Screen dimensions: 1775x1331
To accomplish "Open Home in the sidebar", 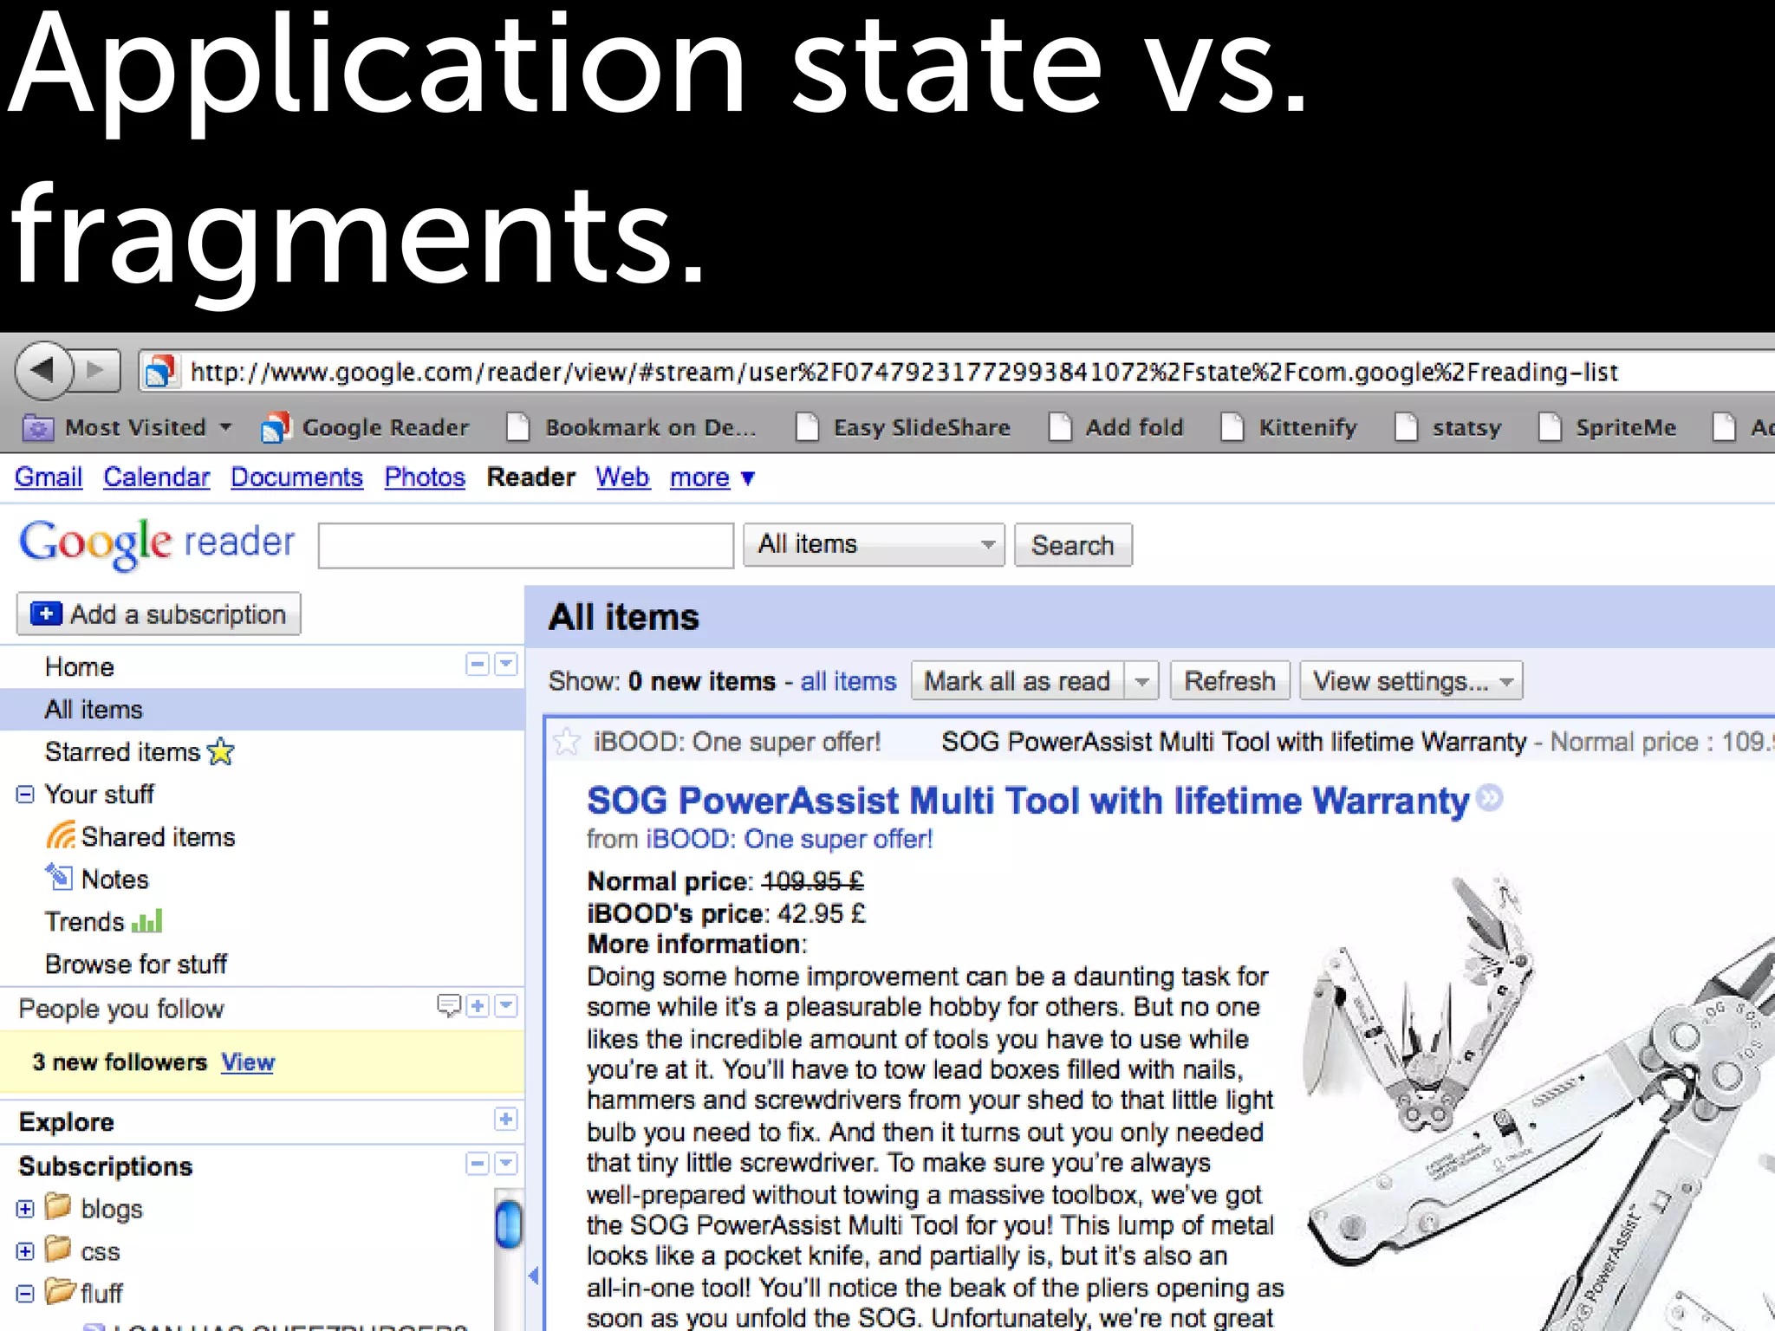I will 80,666.
